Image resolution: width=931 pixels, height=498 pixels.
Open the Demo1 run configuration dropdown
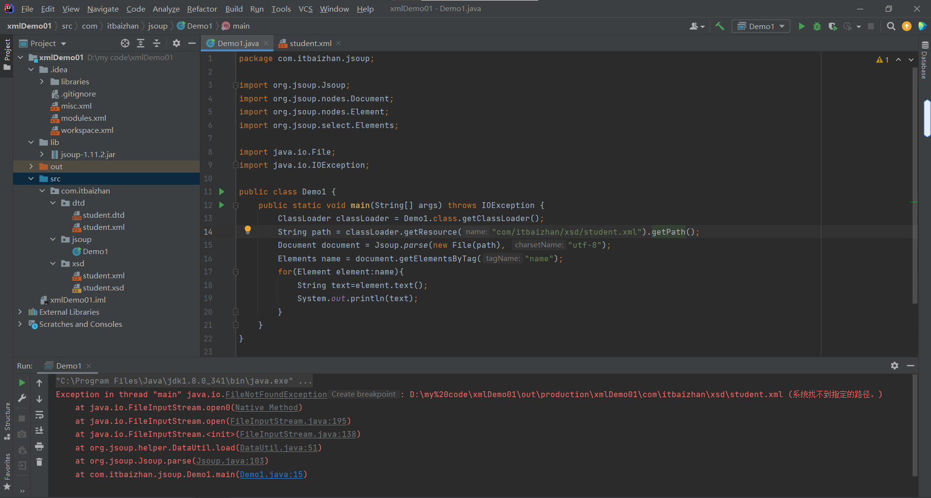coord(761,26)
